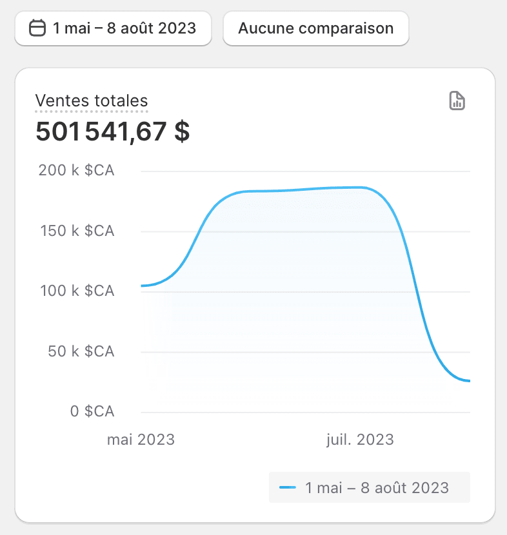Image resolution: width=507 pixels, height=535 pixels.
Task: Click the Ventes totales heading link
Action: [92, 101]
